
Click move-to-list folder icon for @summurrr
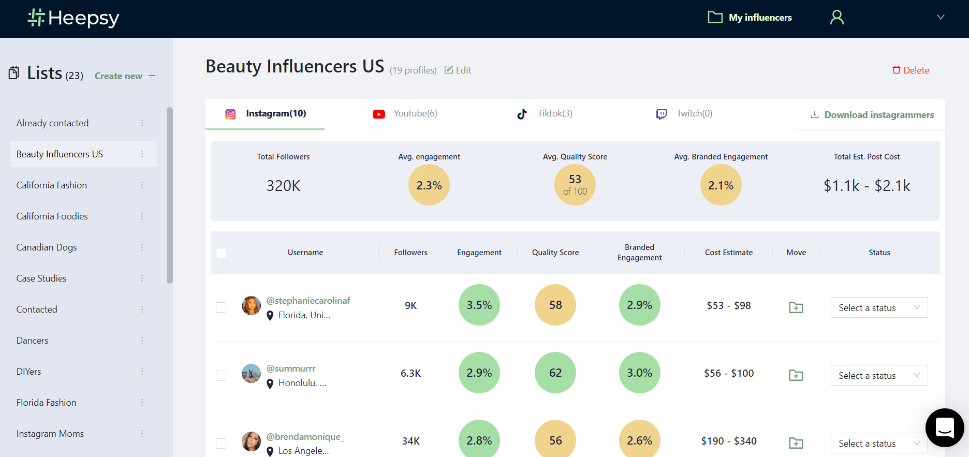click(x=796, y=375)
